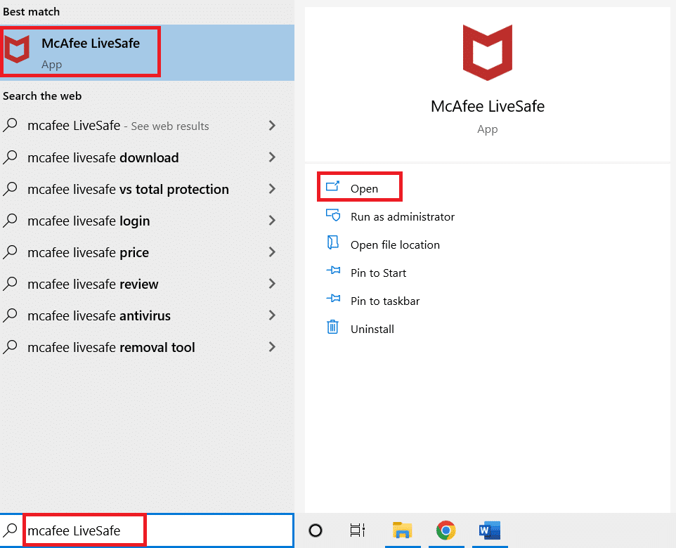
Task: Open Task View on the taskbar
Action: click(358, 530)
